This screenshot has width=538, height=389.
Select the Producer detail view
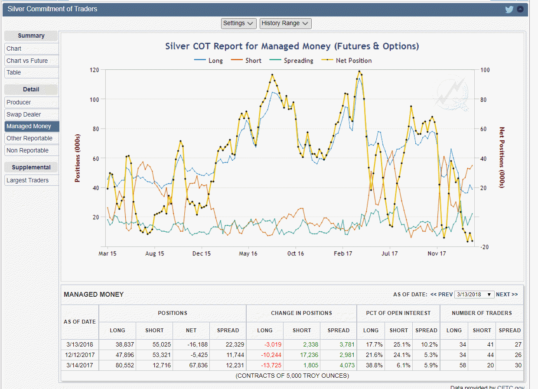(x=19, y=102)
